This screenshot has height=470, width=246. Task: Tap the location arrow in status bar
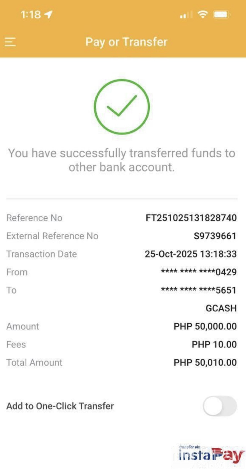point(48,14)
